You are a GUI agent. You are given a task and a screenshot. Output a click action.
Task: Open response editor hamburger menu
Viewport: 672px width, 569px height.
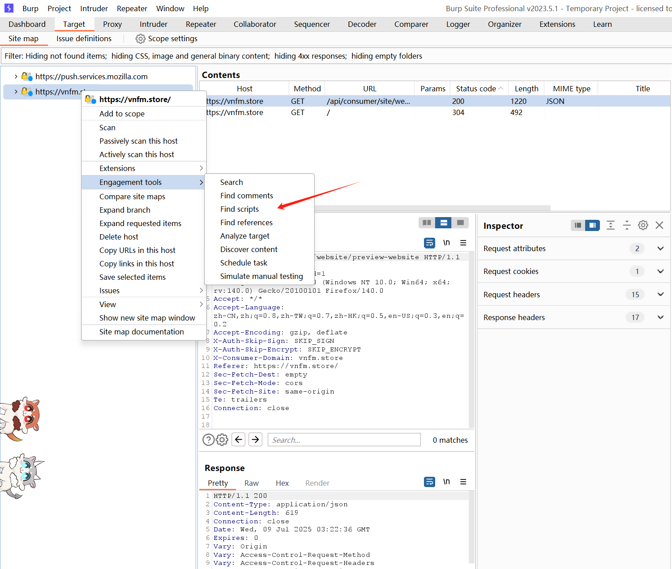click(x=463, y=482)
